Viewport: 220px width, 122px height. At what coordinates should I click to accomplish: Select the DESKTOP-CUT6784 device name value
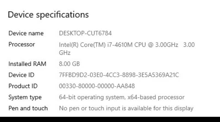click(x=85, y=33)
